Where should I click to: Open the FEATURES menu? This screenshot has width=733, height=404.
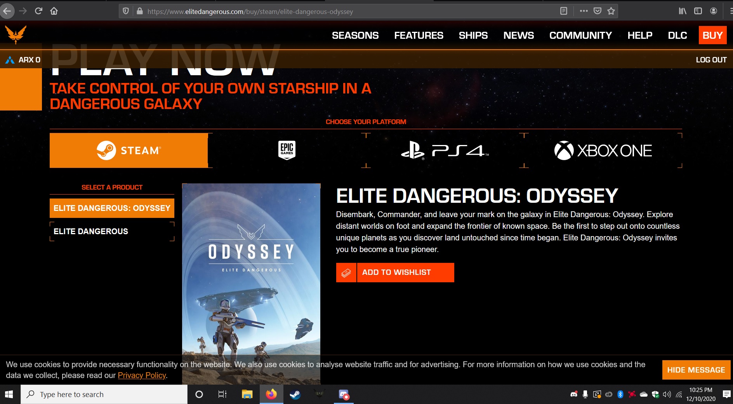(x=419, y=35)
